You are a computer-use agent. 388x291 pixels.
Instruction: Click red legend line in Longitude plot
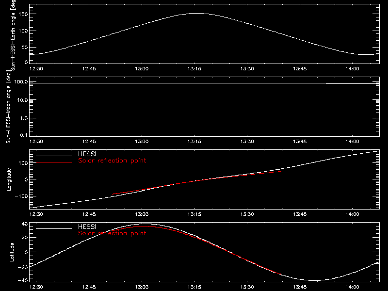(x=54, y=162)
